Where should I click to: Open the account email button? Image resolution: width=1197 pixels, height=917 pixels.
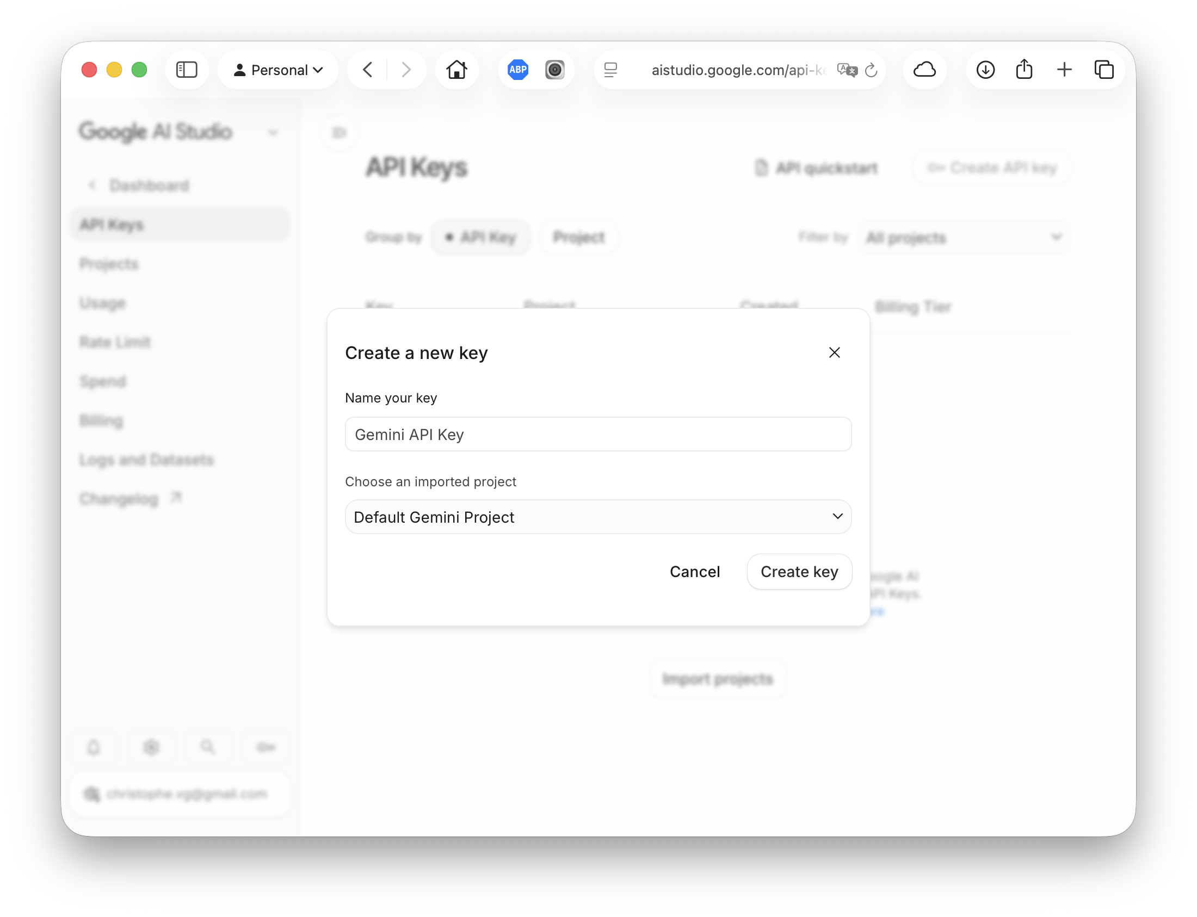point(181,794)
